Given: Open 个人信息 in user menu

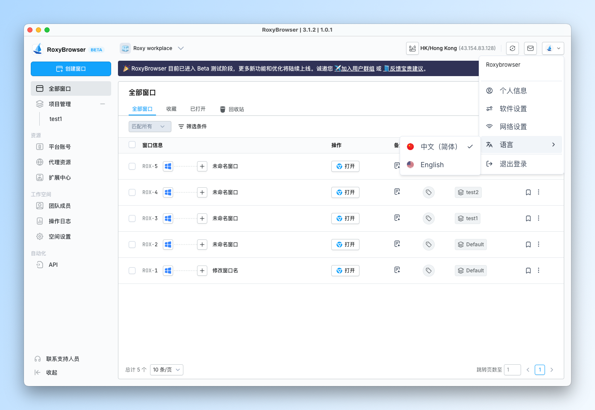Looking at the screenshot, I should (521, 91).
